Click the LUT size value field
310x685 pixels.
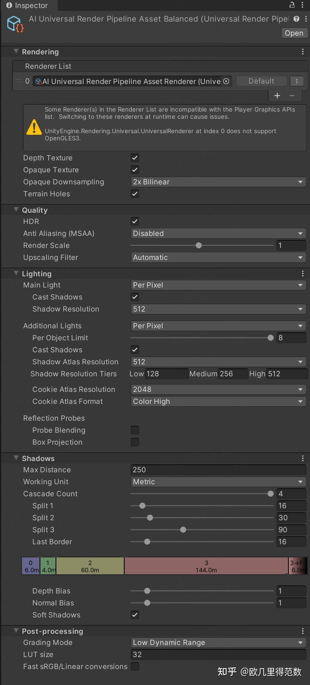click(x=219, y=655)
